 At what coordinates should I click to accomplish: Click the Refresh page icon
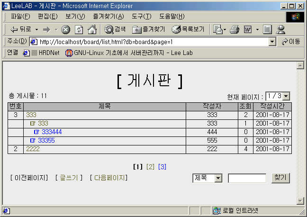click(79, 29)
